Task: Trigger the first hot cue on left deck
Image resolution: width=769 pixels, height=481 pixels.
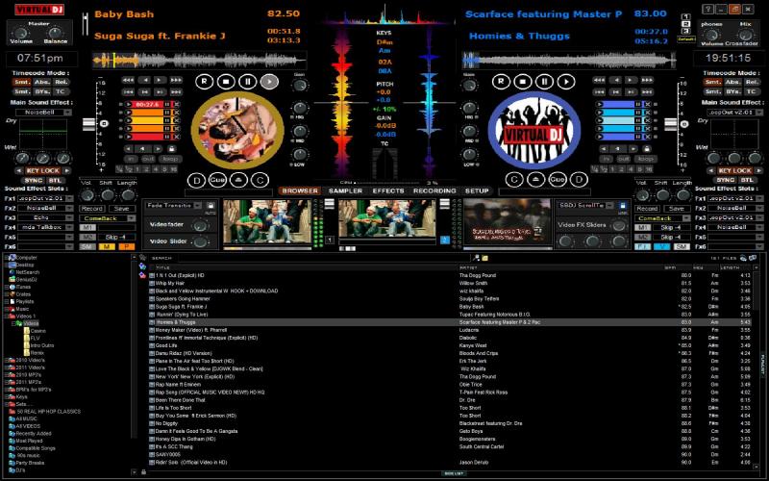Action: (129, 105)
